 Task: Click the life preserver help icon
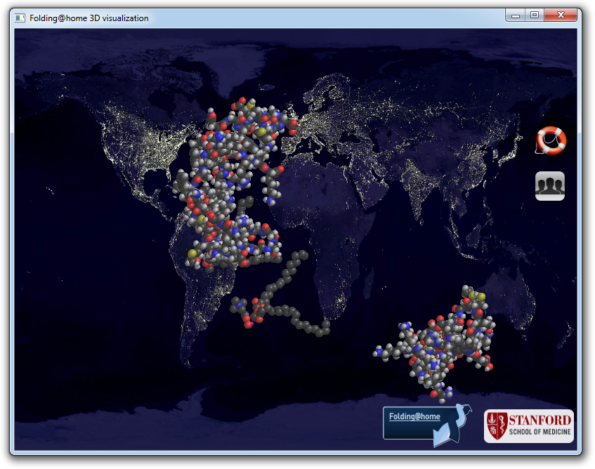[x=551, y=140]
